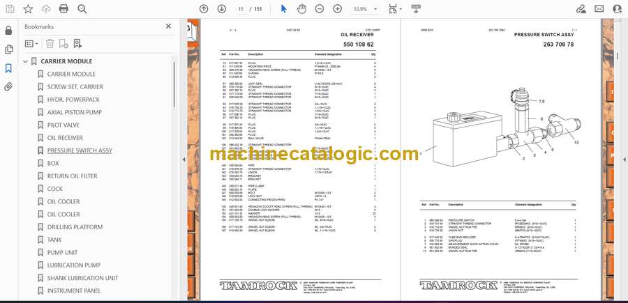Expand right pane with arrow handle
Screen dimensions: 628x303
[624, 160]
